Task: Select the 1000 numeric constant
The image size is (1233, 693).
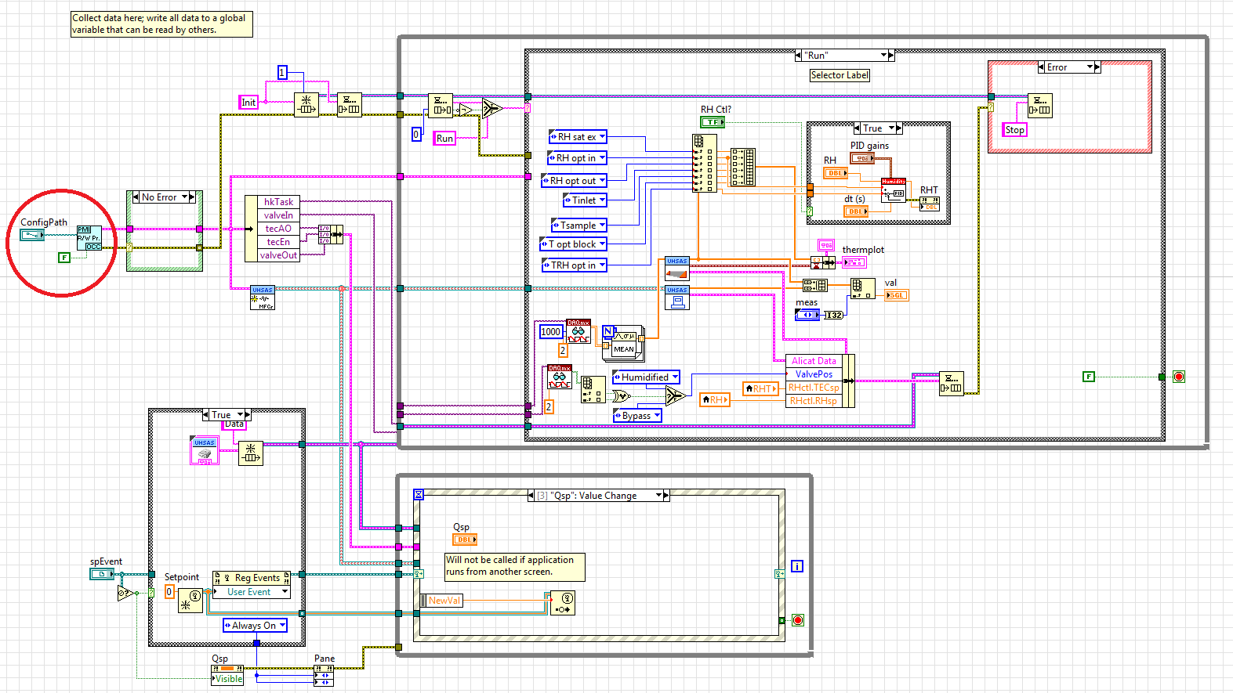Action: pyautogui.click(x=550, y=332)
